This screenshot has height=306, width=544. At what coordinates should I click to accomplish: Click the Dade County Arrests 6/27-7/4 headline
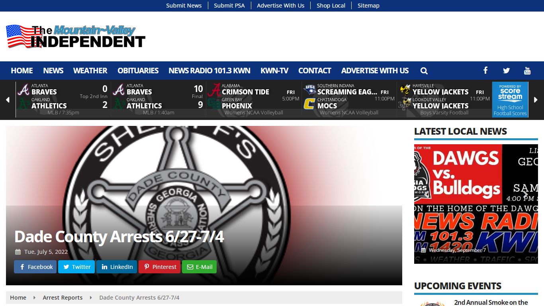[x=119, y=237]
